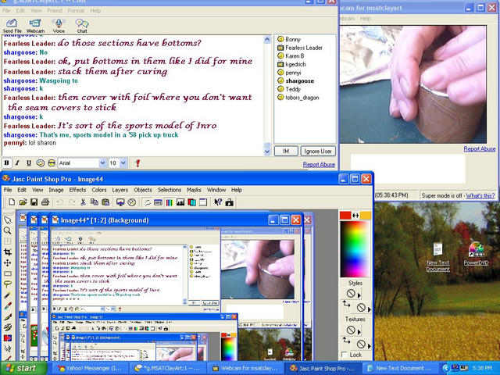Open the Selections menu
Viewport: 500px width, 375px height.
click(170, 190)
